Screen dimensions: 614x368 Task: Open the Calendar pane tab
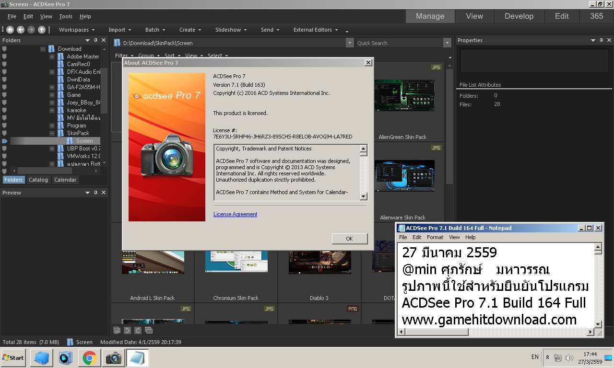click(65, 180)
